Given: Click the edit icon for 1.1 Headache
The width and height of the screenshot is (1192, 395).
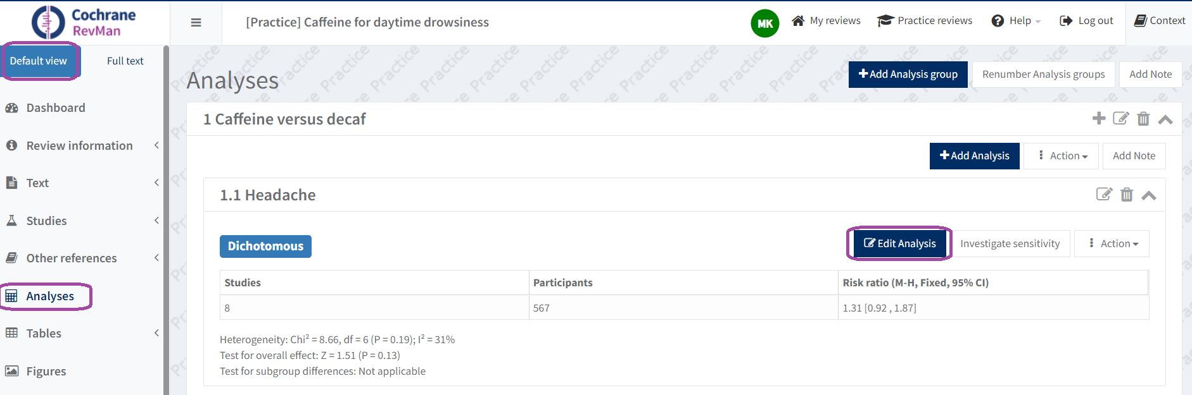Looking at the screenshot, I should (x=1104, y=194).
